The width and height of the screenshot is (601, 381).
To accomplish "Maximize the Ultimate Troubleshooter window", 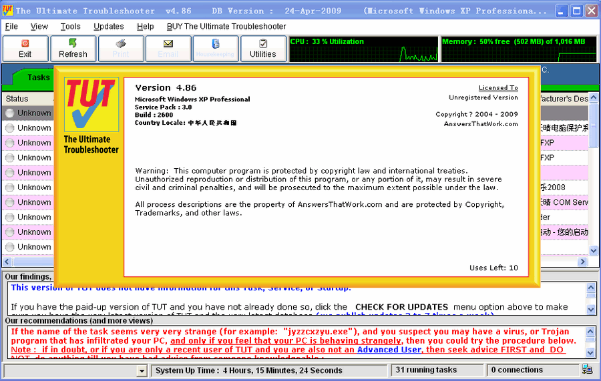I will click(576, 10).
